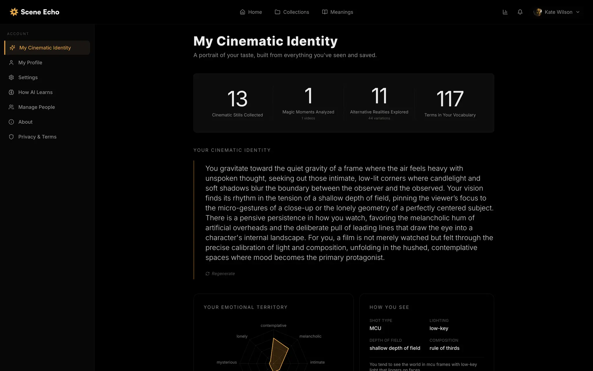Click the MCU shot type value
The height and width of the screenshot is (371, 593).
375,328
